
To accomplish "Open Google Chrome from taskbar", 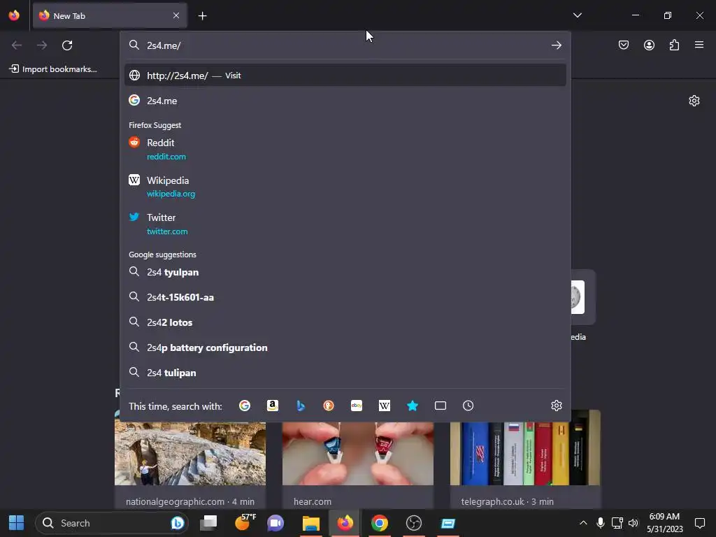I will 380,523.
